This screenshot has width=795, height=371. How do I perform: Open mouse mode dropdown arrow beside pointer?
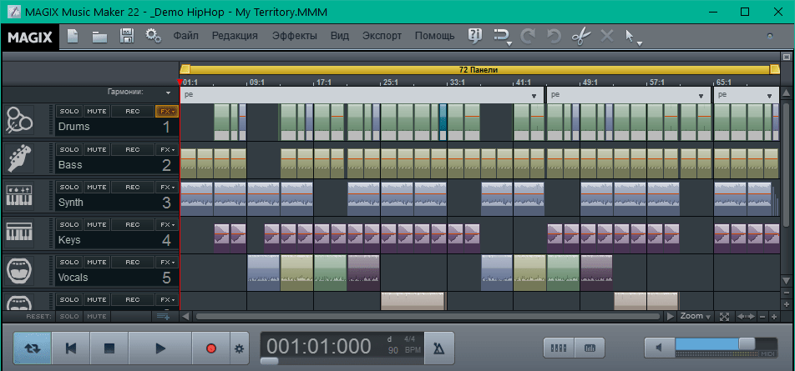point(640,43)
